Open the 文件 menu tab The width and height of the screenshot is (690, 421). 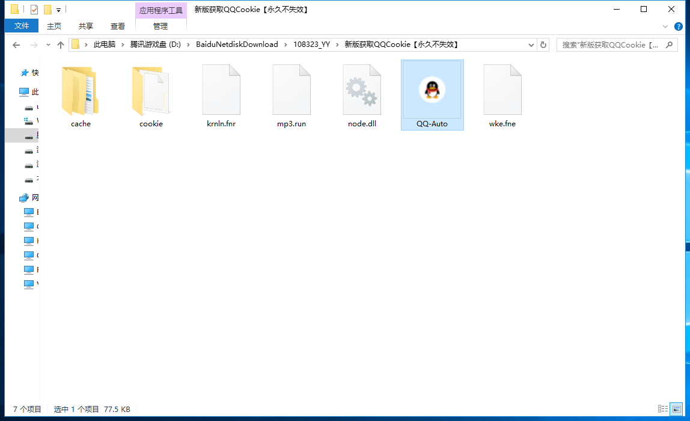pyautogui.click(x=22, y=26)
